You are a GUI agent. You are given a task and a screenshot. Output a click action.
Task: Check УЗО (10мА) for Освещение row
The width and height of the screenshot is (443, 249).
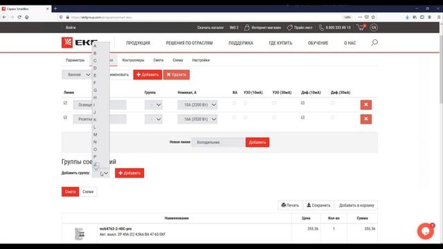tap(245, 103)
